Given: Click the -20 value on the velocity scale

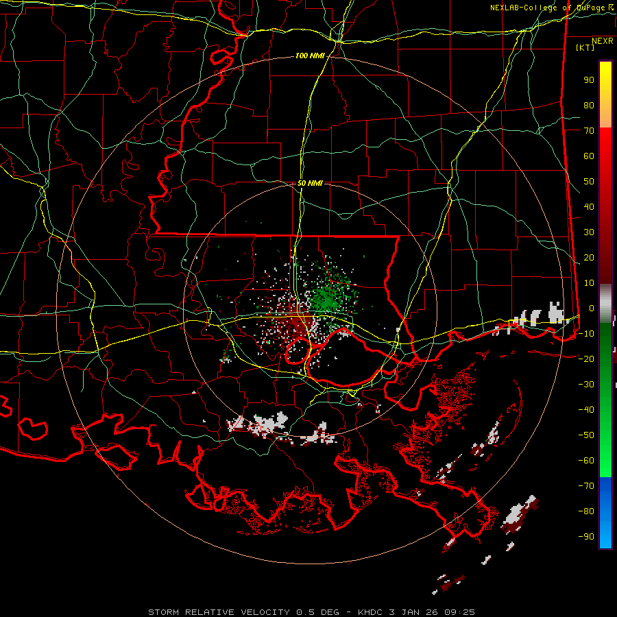Looking at the screenshot, I should pos(586,359).
